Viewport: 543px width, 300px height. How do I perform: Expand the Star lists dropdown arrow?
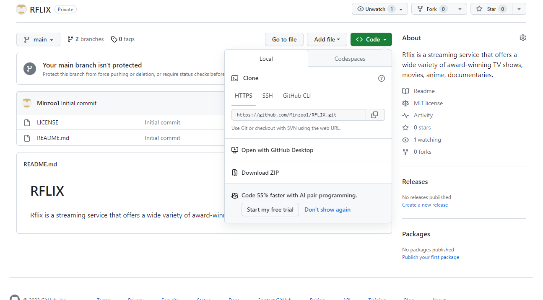pyautogui.click(x=519, y=9)
